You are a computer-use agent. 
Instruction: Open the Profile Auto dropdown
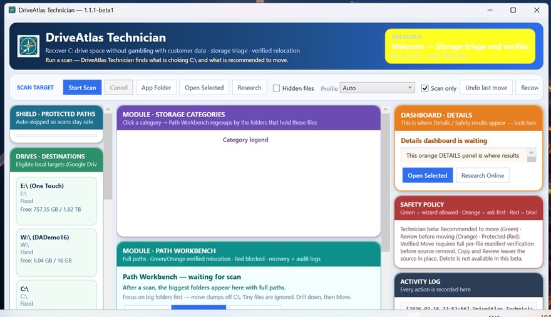tap(378, 88)
